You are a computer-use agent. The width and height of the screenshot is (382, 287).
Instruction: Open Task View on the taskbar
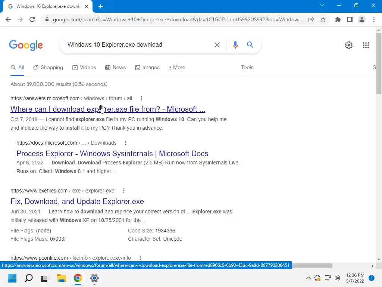44,278
